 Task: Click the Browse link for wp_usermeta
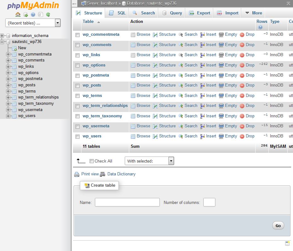click(x=143, y=126)
